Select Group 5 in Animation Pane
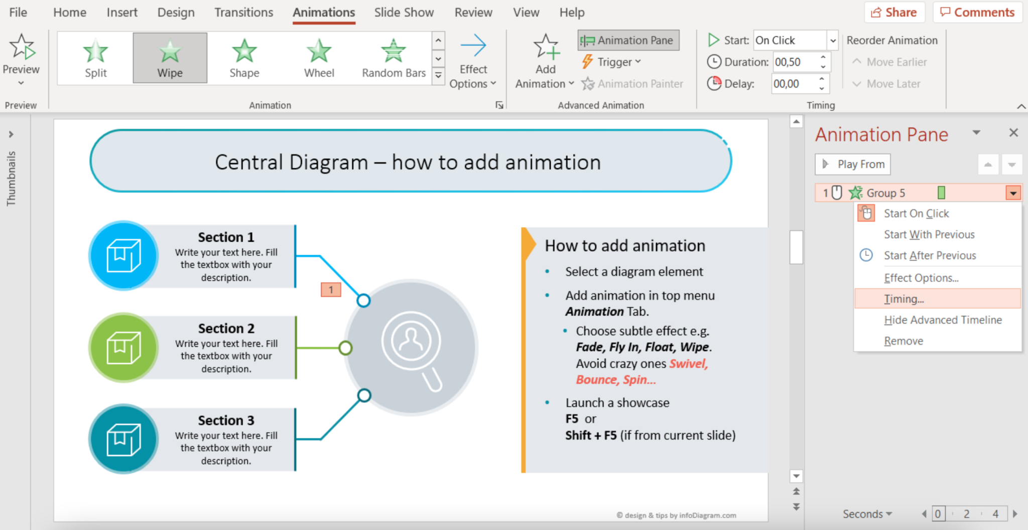Screen dimensions: 1028x530 [886, 192]
